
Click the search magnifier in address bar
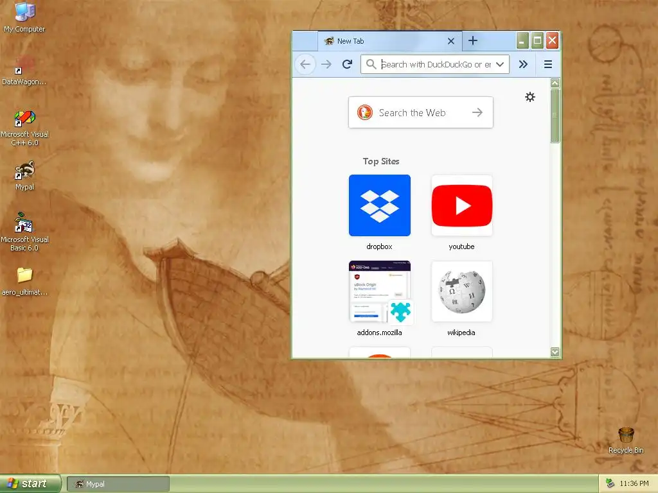click(371, 64)
